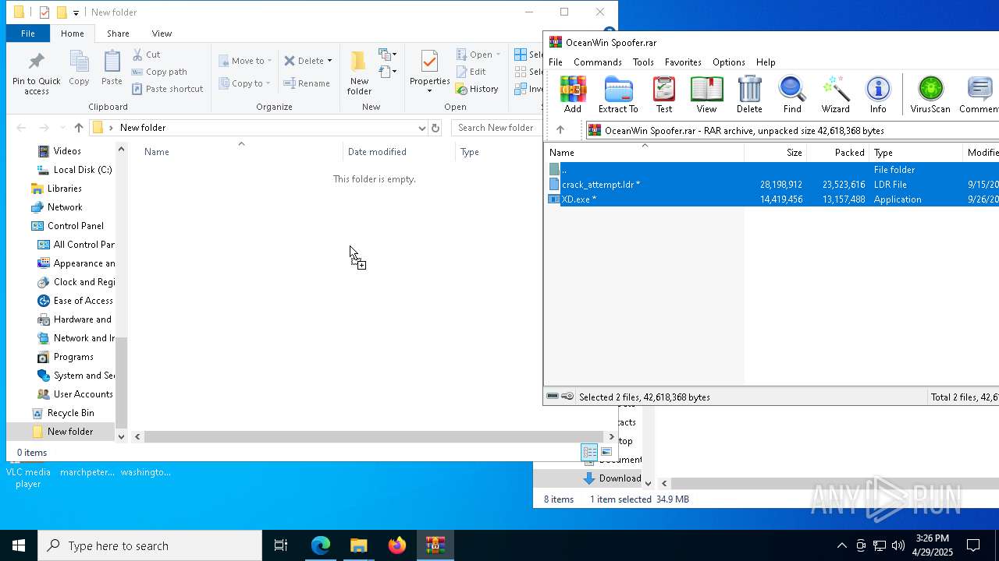The image size is (999, 561).
Task: Run the Test archive tool in WinRAR
Action: coord(664,94)
